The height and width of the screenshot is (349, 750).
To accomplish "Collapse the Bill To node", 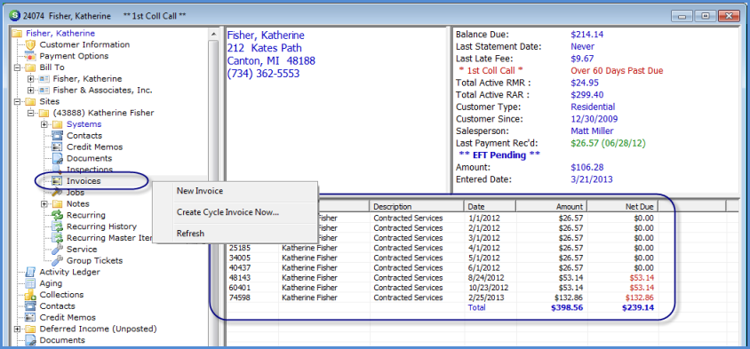I will pos(18,67).
